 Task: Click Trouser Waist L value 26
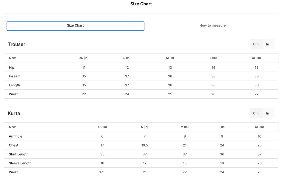213,94
